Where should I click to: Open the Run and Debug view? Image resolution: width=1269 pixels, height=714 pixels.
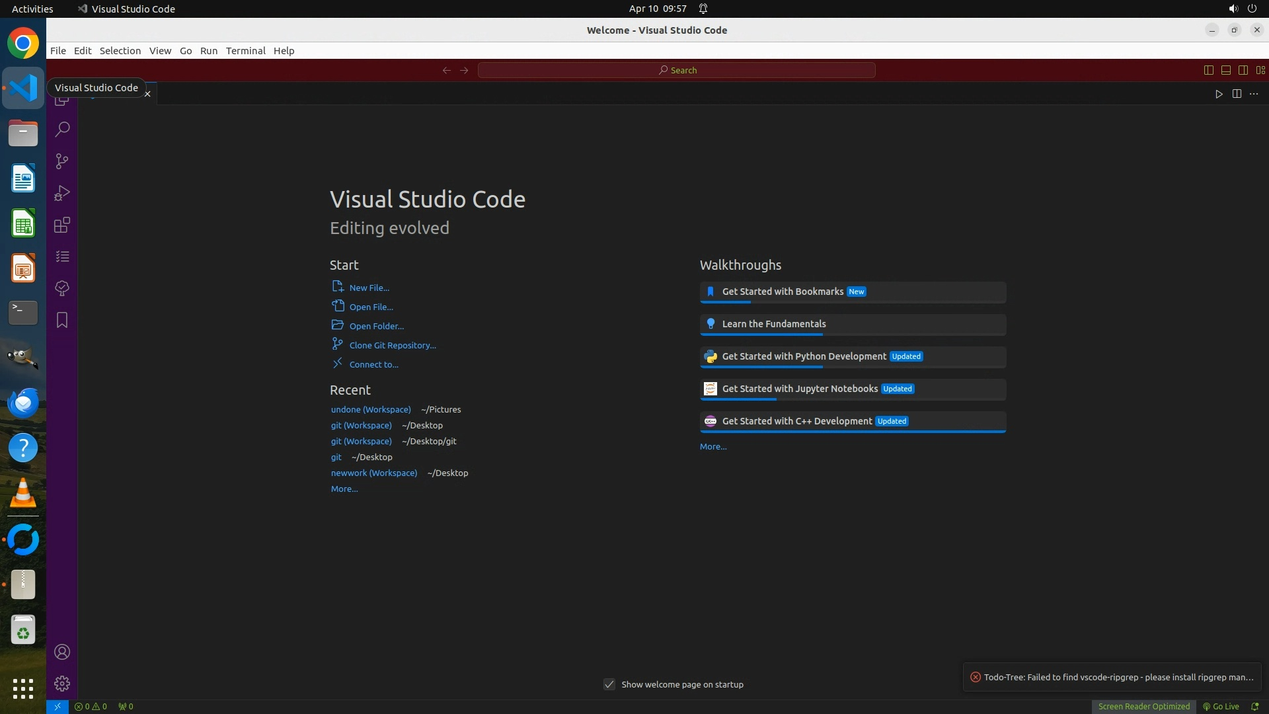click(62, 193)
